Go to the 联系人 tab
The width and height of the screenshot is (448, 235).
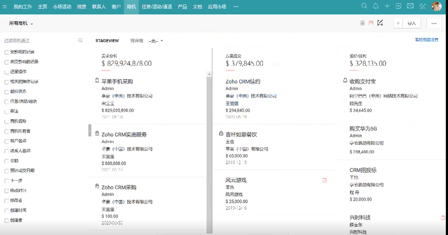click(x=99, y=7)
